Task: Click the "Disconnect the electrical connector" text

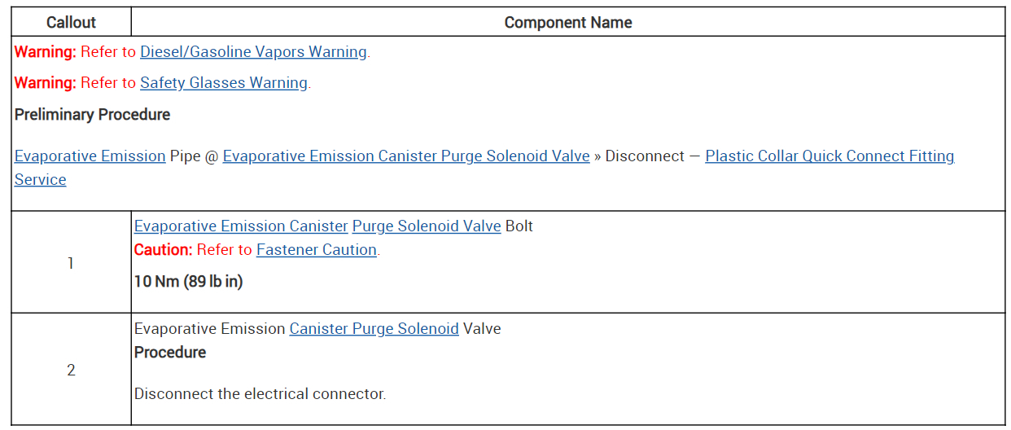Action: pos(260,394)
